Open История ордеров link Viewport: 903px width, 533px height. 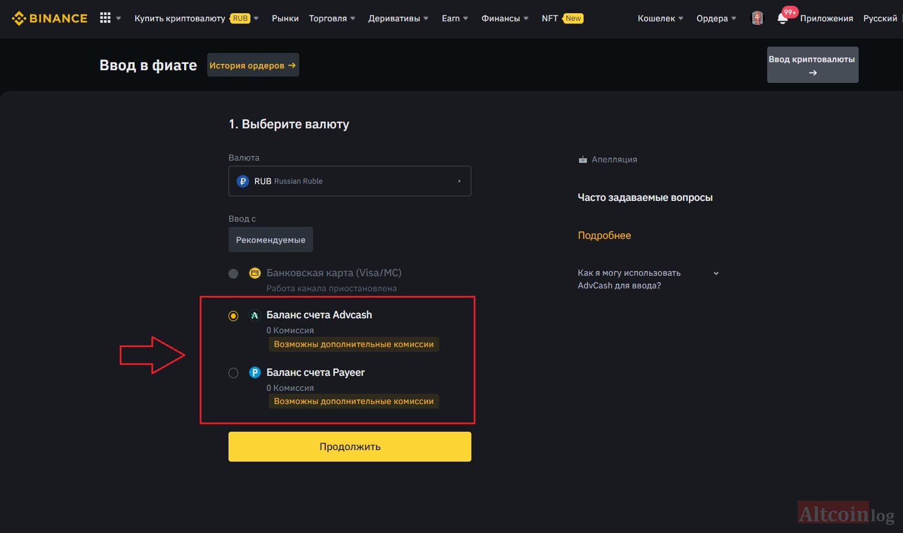click(253, 65)
